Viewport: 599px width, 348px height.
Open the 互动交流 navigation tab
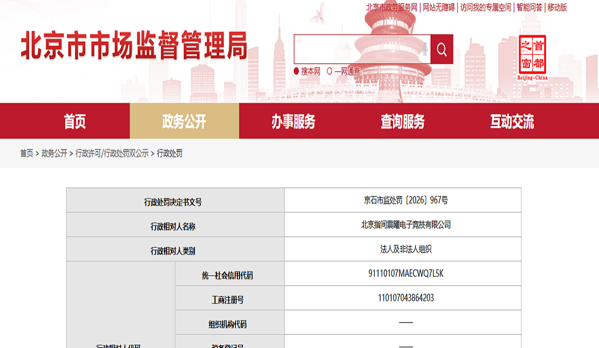[x=512, y=121]
